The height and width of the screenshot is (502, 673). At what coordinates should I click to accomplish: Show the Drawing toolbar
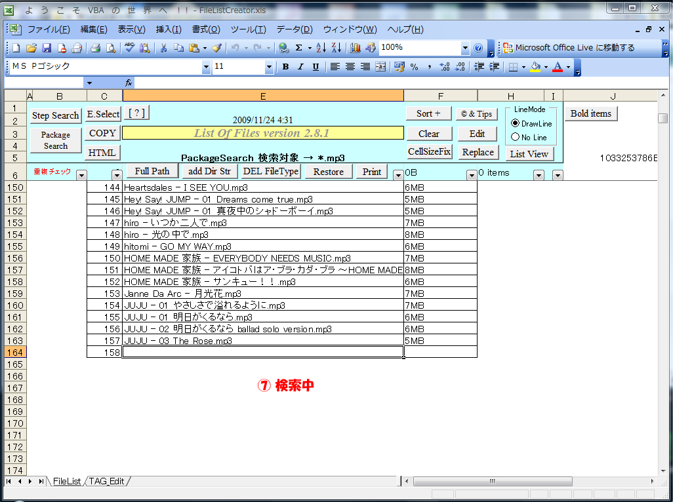(371, 48)
